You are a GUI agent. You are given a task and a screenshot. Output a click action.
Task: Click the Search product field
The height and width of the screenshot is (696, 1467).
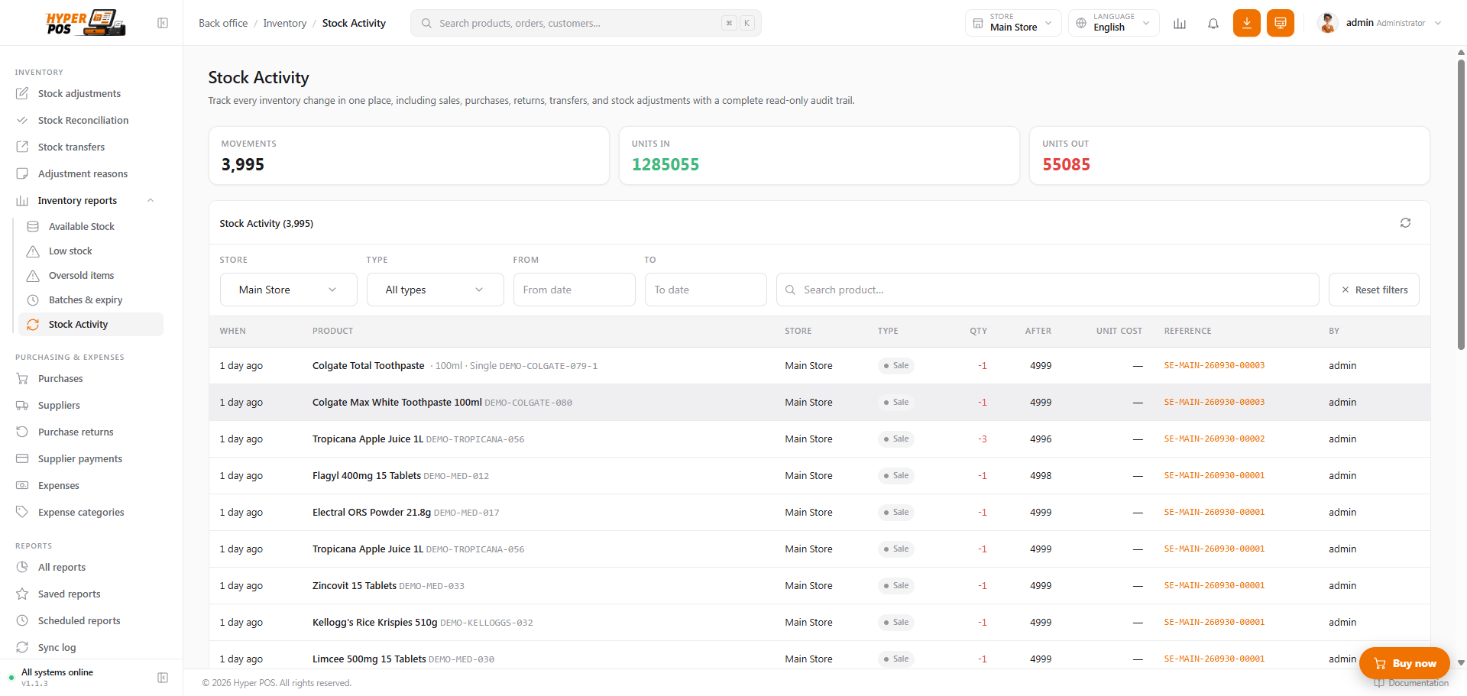(x=1048, y=290)
